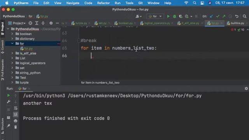The width and height of the screenshot is (249, 140).
Task: Update project via Git blue arrow
Action: coord(211,16)
